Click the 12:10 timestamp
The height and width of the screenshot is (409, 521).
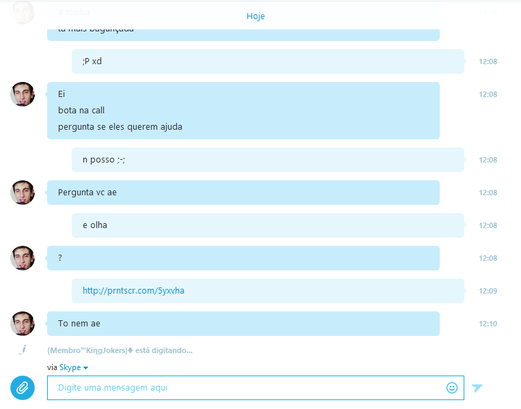click(x=488, y=324)
